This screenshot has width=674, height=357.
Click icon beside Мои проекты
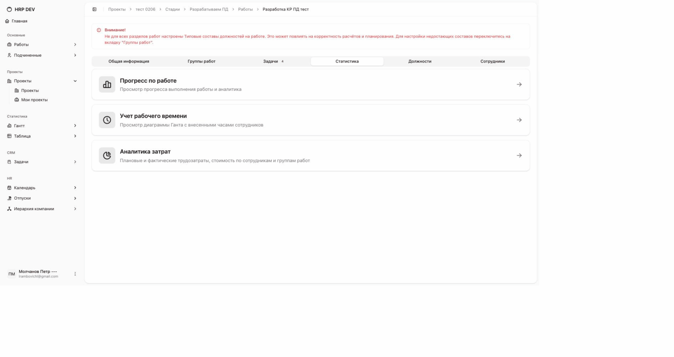tap(17, 100)
